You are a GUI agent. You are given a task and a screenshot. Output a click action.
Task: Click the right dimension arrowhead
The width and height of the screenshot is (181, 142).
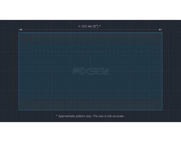pos(161,30)
